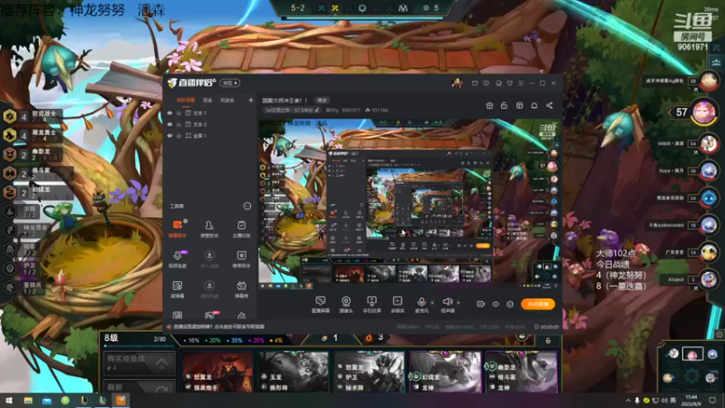The image size is (725, 408).
Task: Buy the 怒翼龙 护卫 秘术师 champion card
Action: coord(369,372)
